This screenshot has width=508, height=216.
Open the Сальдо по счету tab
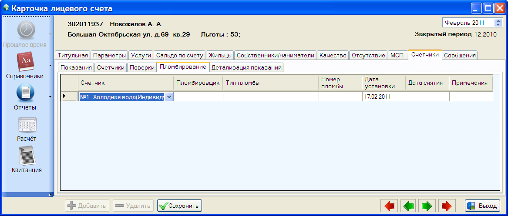(x=179, y=55)
